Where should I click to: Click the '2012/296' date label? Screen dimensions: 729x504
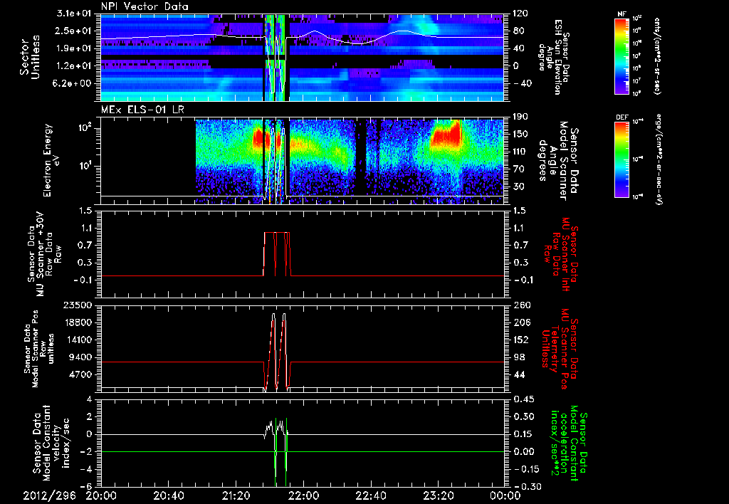49,495
